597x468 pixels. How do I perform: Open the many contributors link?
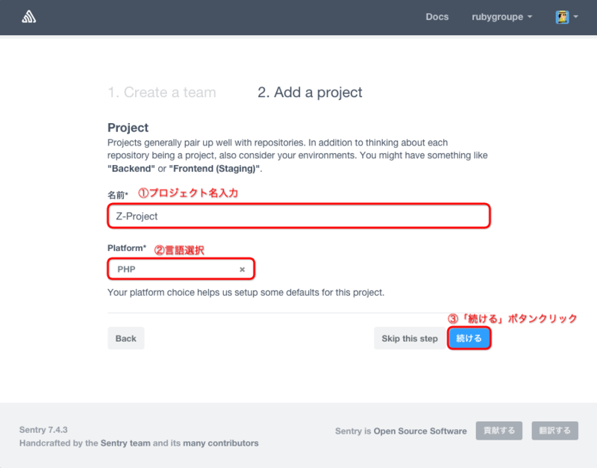[220, 443]
